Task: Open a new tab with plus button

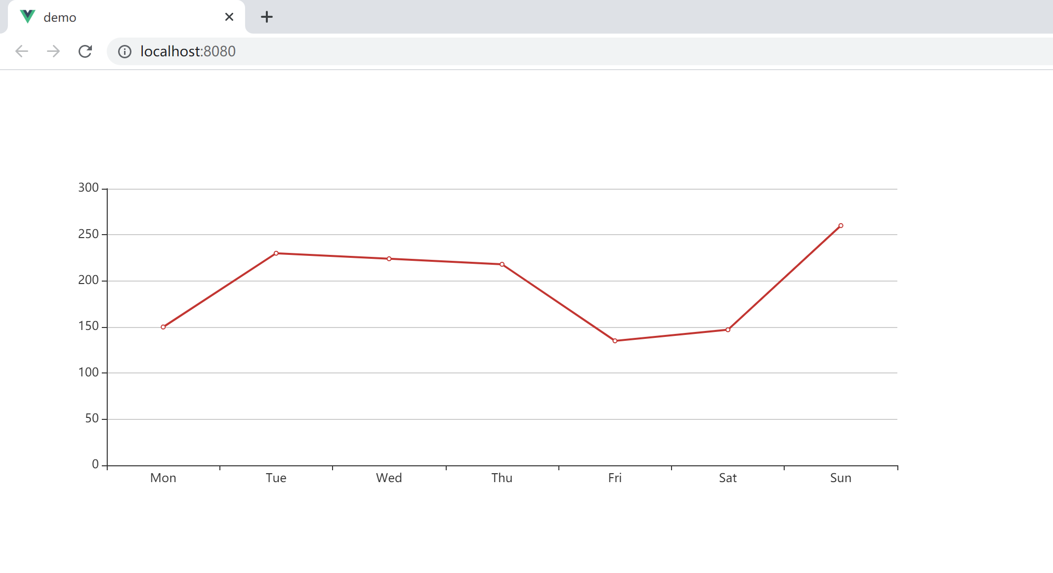Action: click(267, 17)
